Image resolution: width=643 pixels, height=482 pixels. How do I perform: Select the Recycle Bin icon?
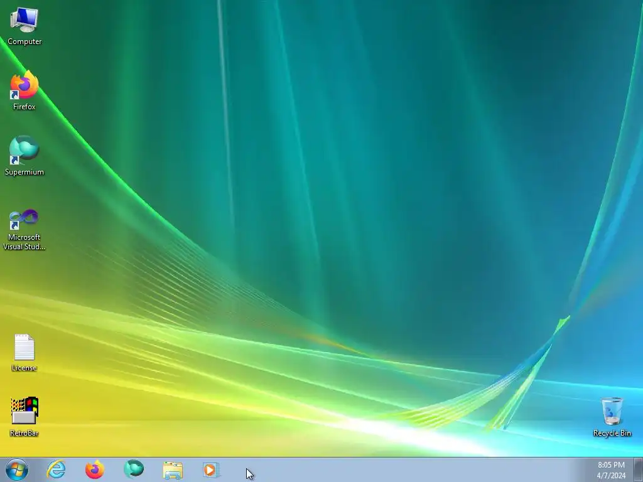[612, 417]
